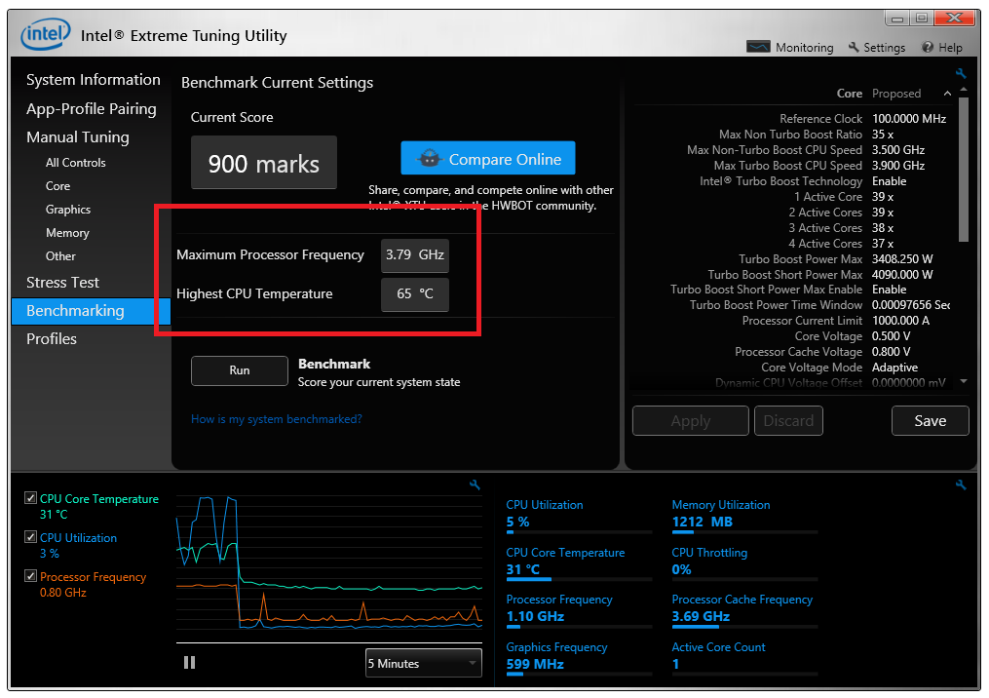Click Graphics Frequency 599 MHz readout
Image resolution: width=989 pixels, height=698 pixels.
(x=535, y=664)
